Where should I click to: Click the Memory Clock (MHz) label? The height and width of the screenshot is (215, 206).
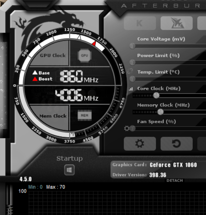tap(163, 105)
